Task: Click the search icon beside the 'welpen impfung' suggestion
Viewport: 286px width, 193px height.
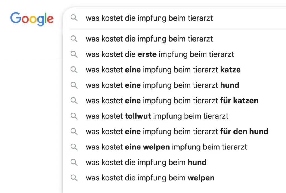Action: [74, 147]
